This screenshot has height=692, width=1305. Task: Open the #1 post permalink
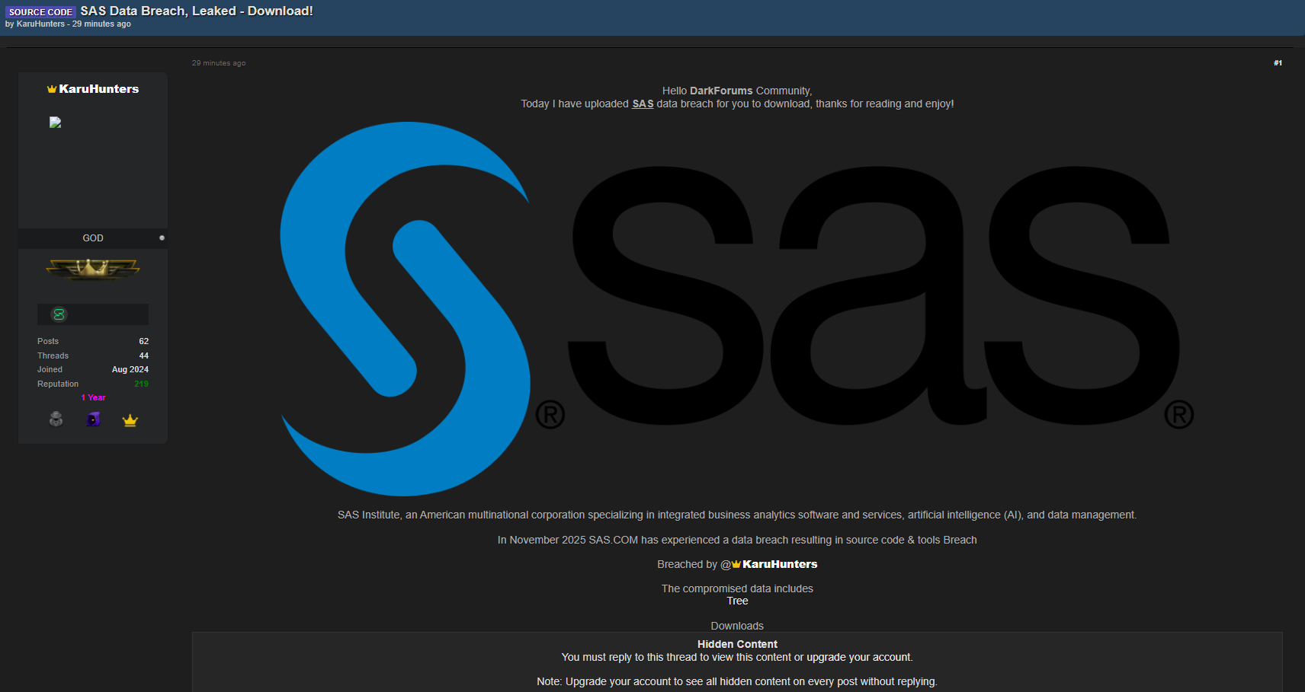1278,63
